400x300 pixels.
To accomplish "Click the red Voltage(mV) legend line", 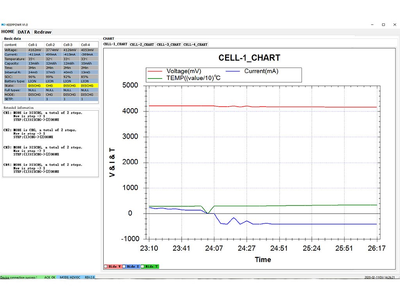I will click(x=155, y=71).
